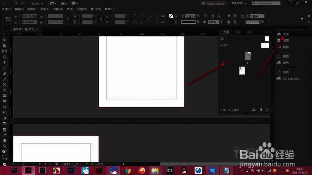The image size is (312, 175).
Task: Select the page 2 thumbnail
Action: [x=242, y=70]
